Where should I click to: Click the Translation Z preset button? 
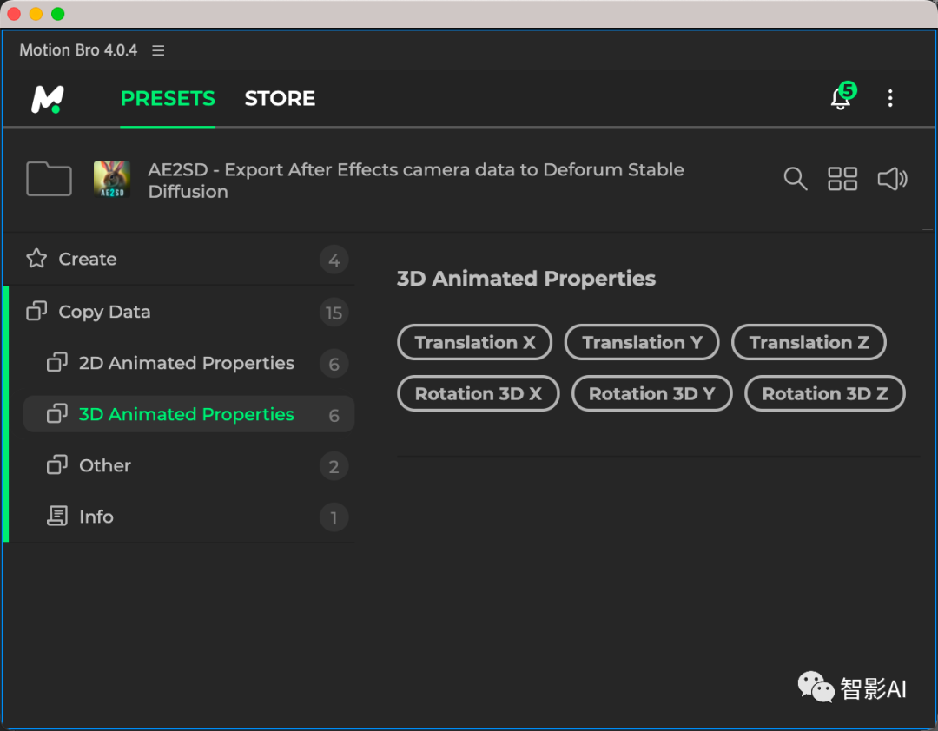809,342
